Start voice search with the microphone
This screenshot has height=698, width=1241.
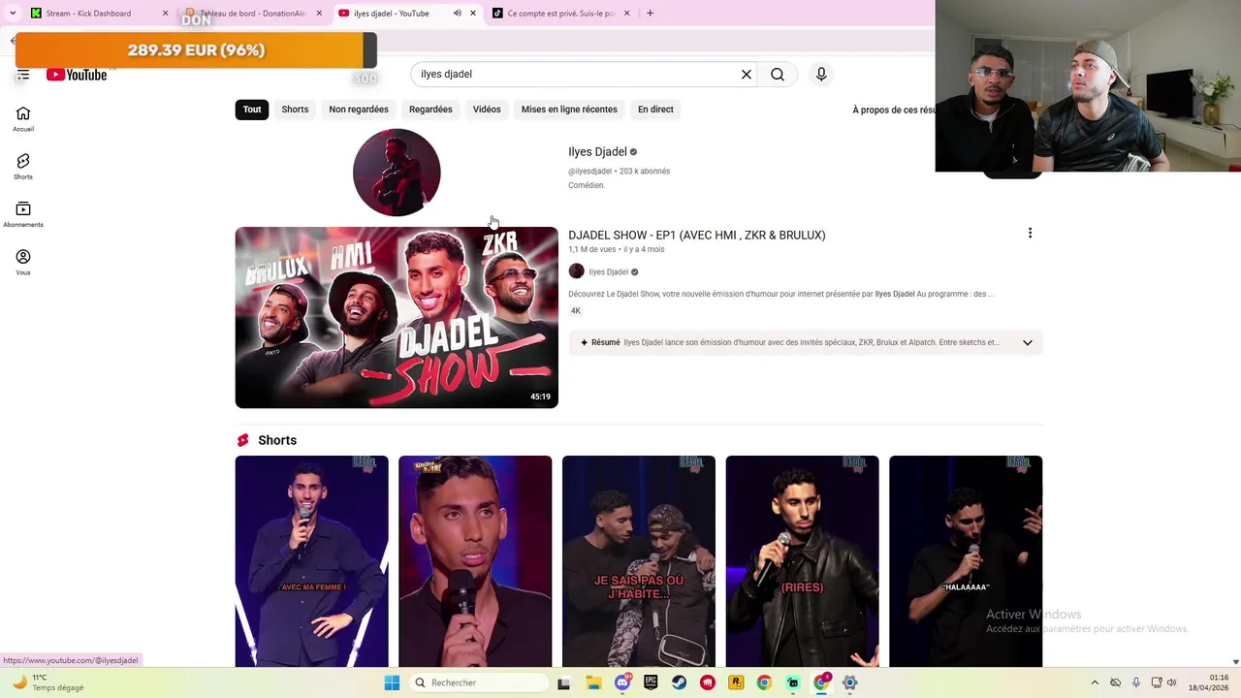click(x=821, y=74)
